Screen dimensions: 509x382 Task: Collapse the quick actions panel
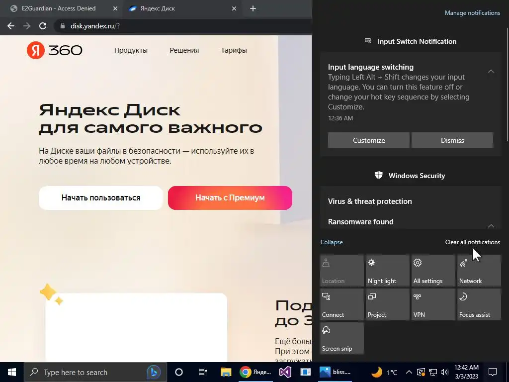[x=332, y=242]
